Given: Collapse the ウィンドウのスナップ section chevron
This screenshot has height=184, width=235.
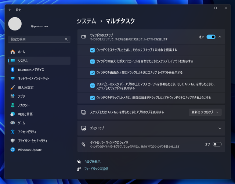Looking at the screenshot, I should (x=220, y=37).
